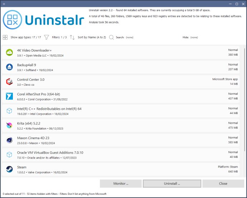Click the 437 MB size value
This screenshot has width=247, height=198.
coord(233,99)
